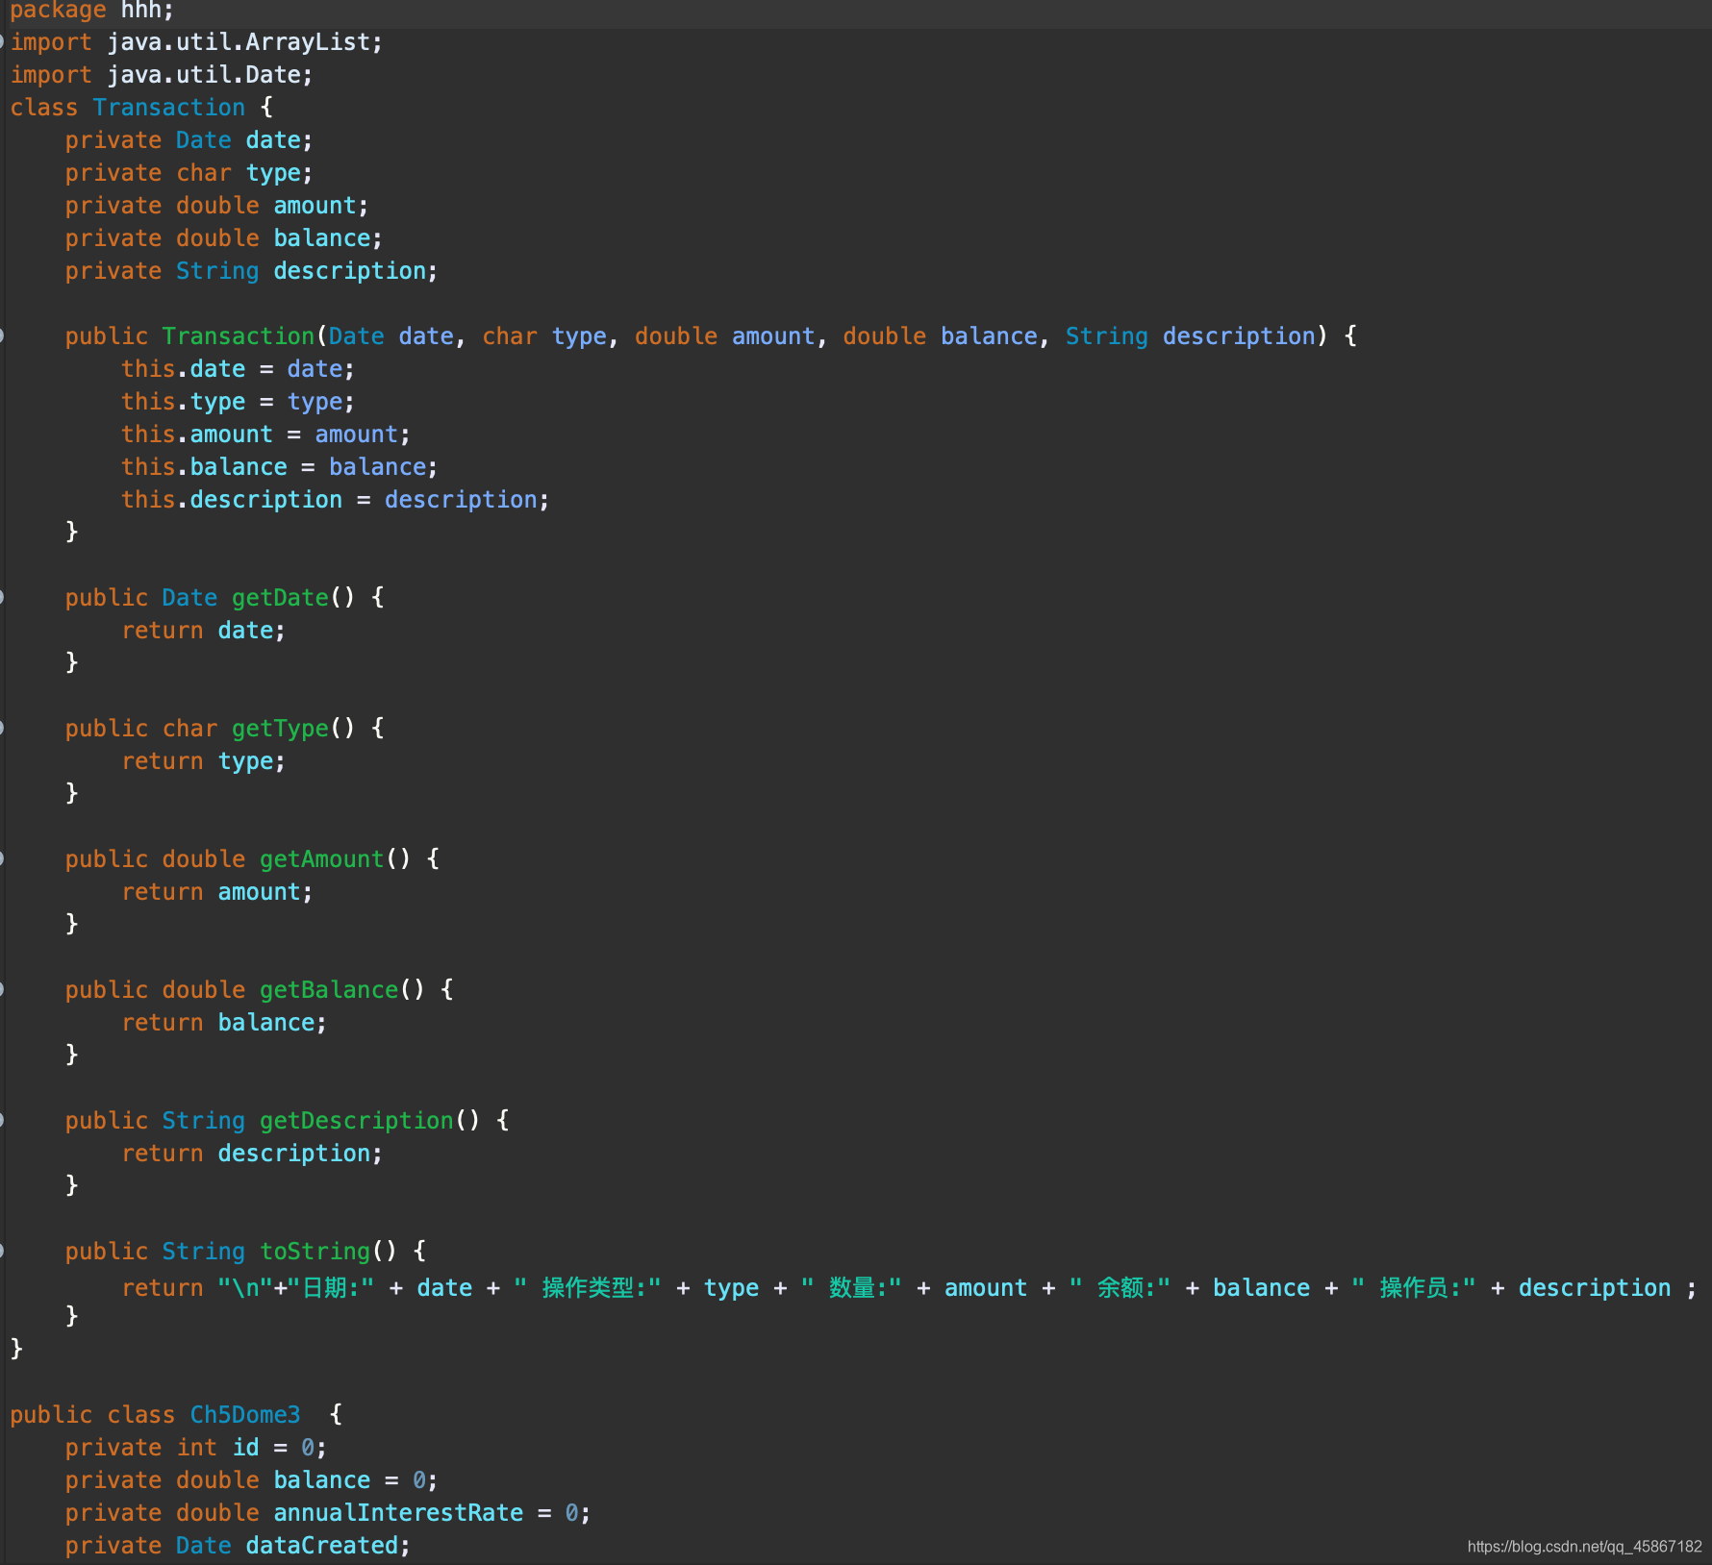Collapse the Transaction constructor fold marker
The image size is (1712, 1565).
pyautogui.click(x=2, y=336)
